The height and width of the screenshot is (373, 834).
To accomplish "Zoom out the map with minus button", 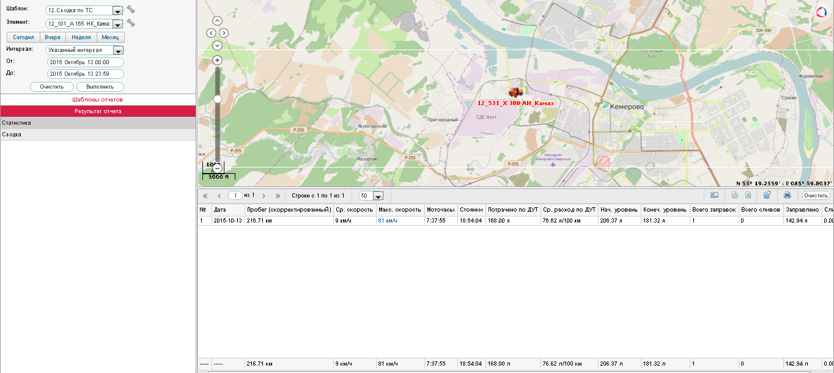I will [x=217, y=168].
